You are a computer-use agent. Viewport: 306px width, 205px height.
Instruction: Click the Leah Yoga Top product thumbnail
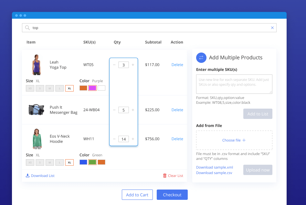pyautogui.click(x=37, y=65)
